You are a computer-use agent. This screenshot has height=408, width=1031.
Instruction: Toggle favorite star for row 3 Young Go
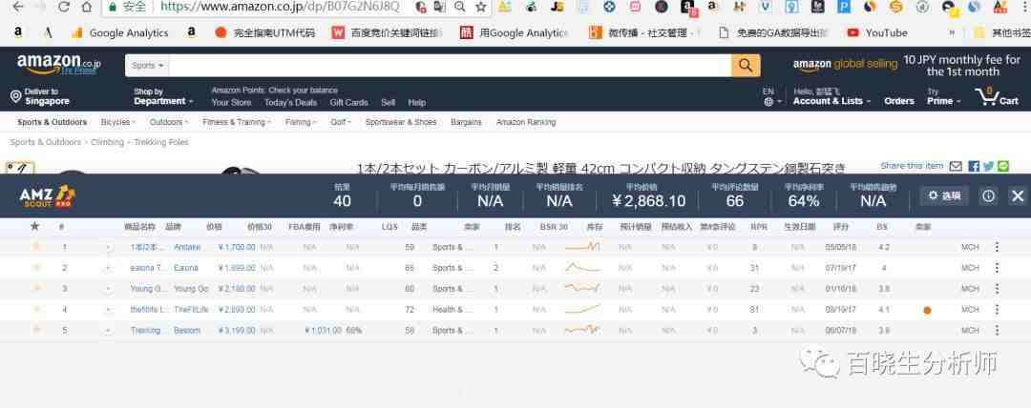click(37, 289)
